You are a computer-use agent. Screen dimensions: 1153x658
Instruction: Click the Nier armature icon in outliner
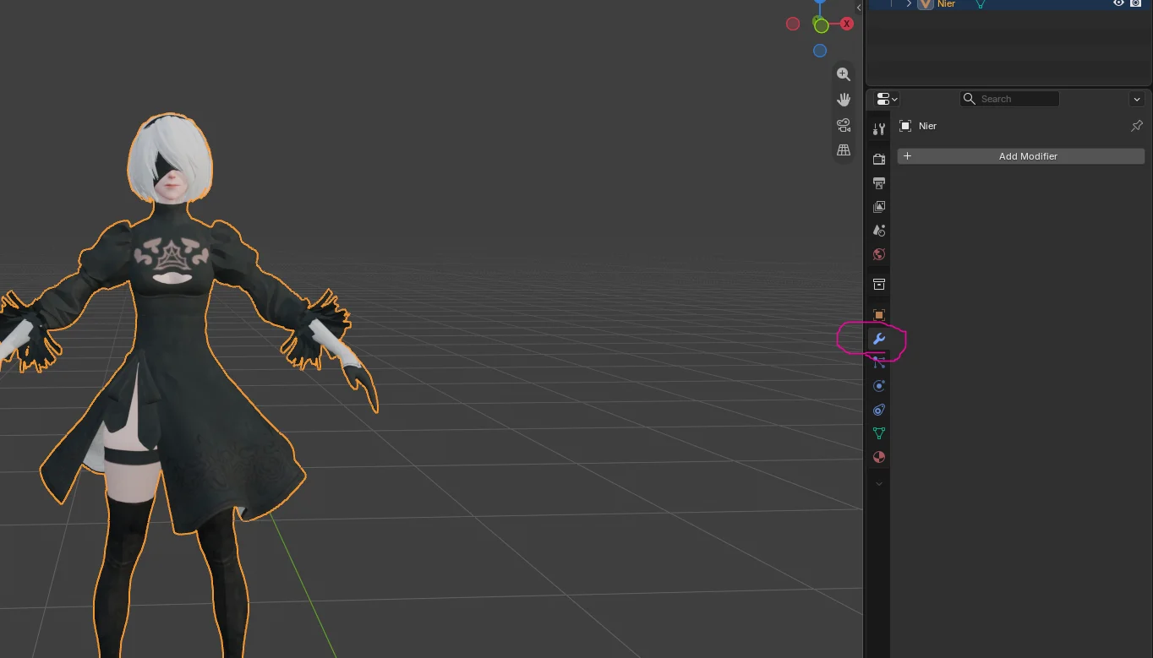pos(926,4)
